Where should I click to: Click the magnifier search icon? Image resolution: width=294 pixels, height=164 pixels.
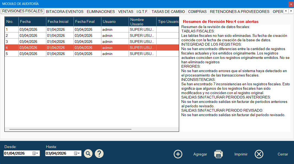[x=88, y=153]
